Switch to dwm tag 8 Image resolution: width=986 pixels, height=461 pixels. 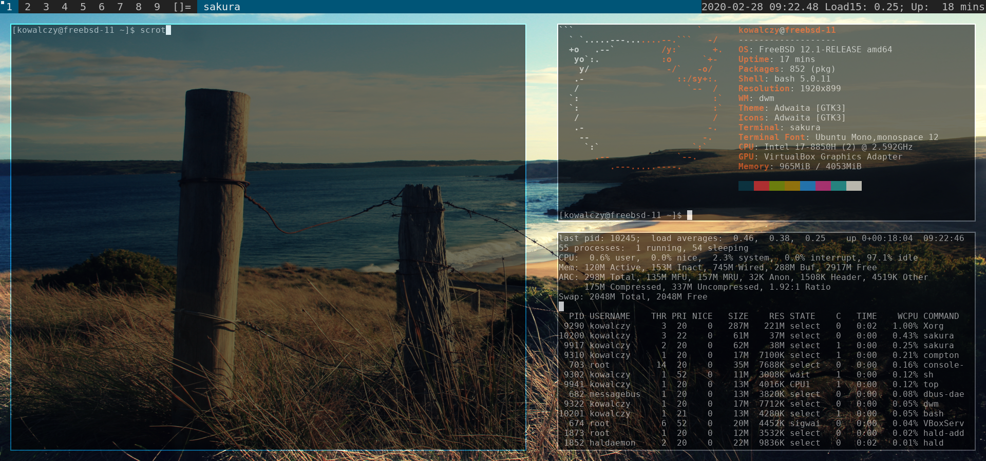pos(139,7)
